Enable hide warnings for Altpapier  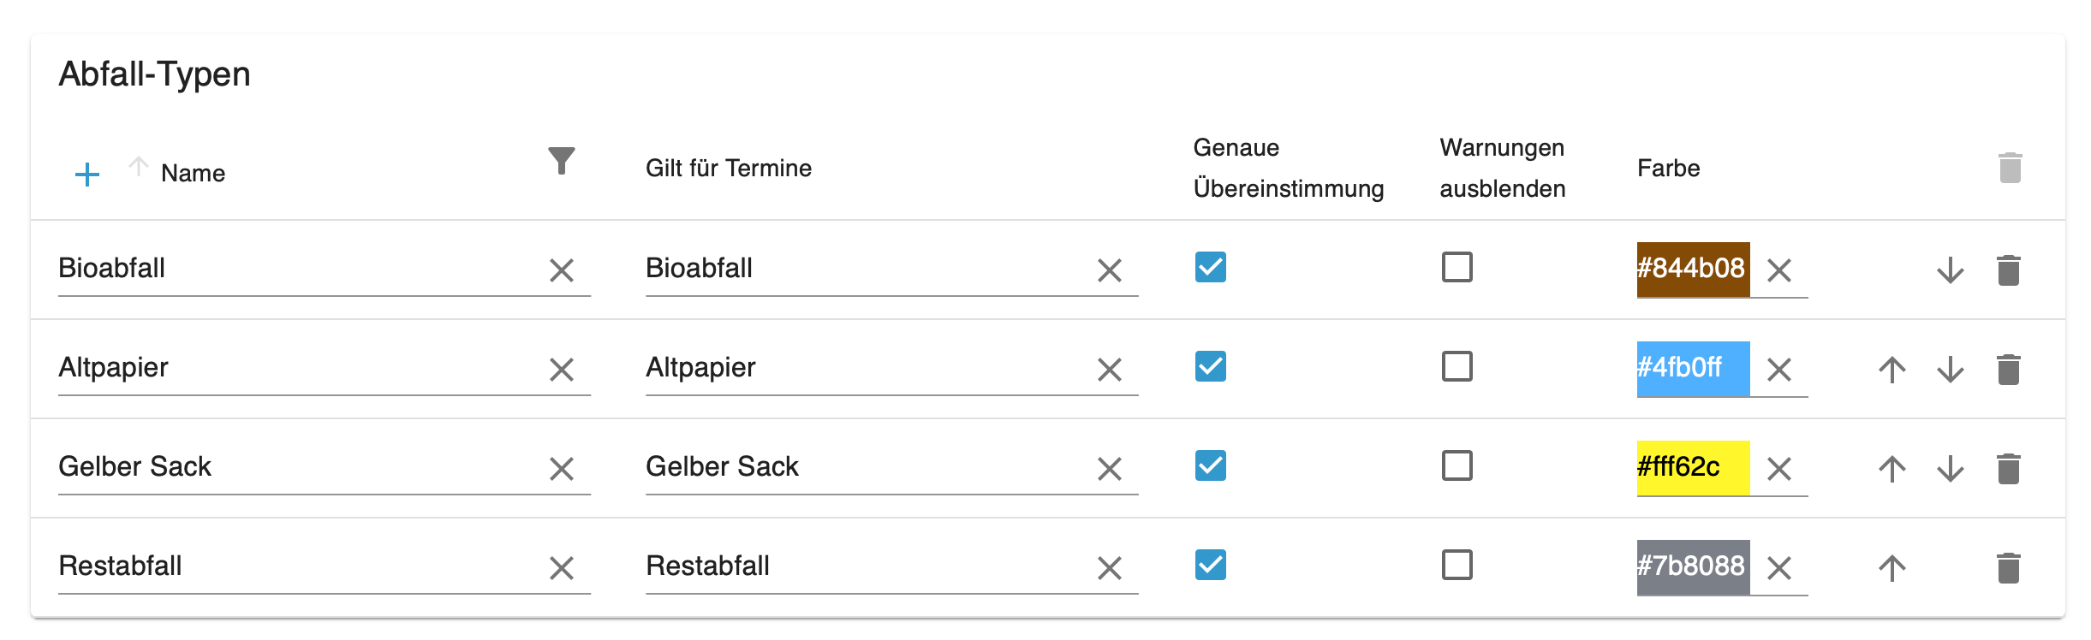pyautogui.click(x=1457, y=366)
